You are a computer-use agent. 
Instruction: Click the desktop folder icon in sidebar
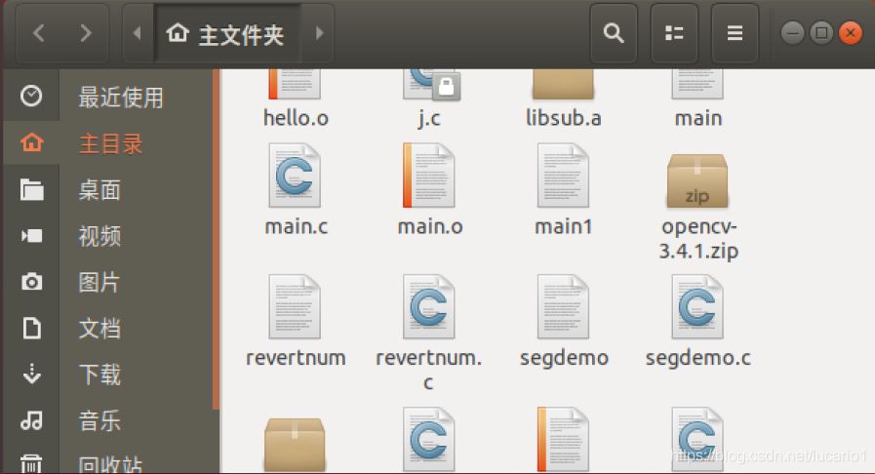(32, 189)
